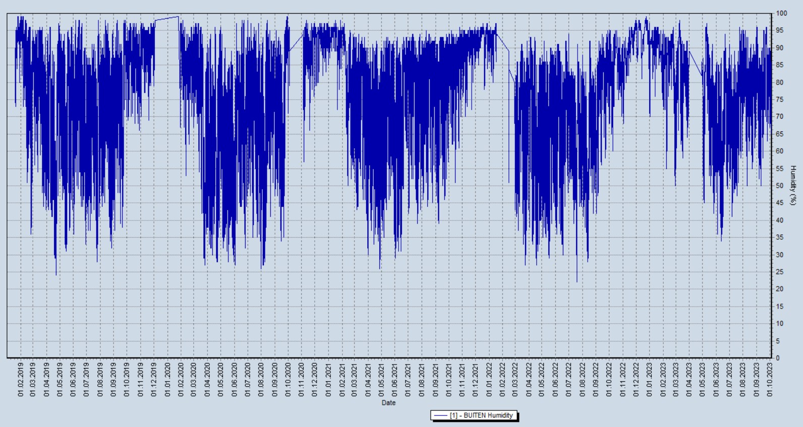Click the 01.10.2023 date label
The width and height of the screenshot is (803, 427).
(x=770, y=379)
